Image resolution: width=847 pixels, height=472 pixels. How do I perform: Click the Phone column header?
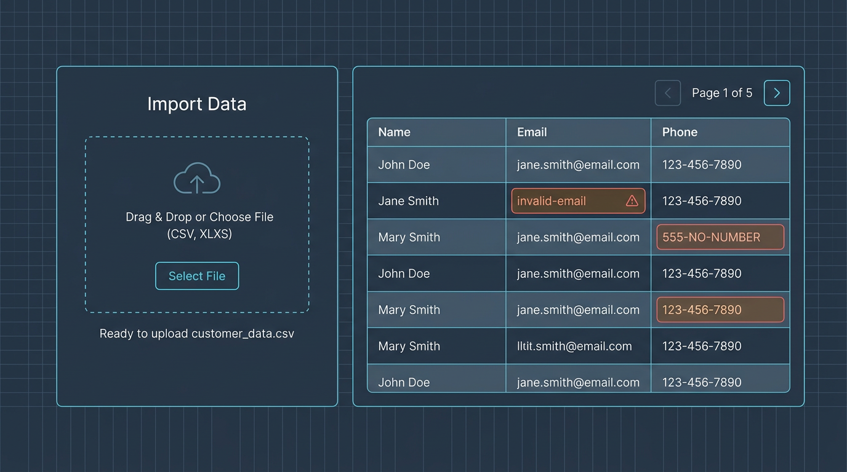(x=680, y=132)
